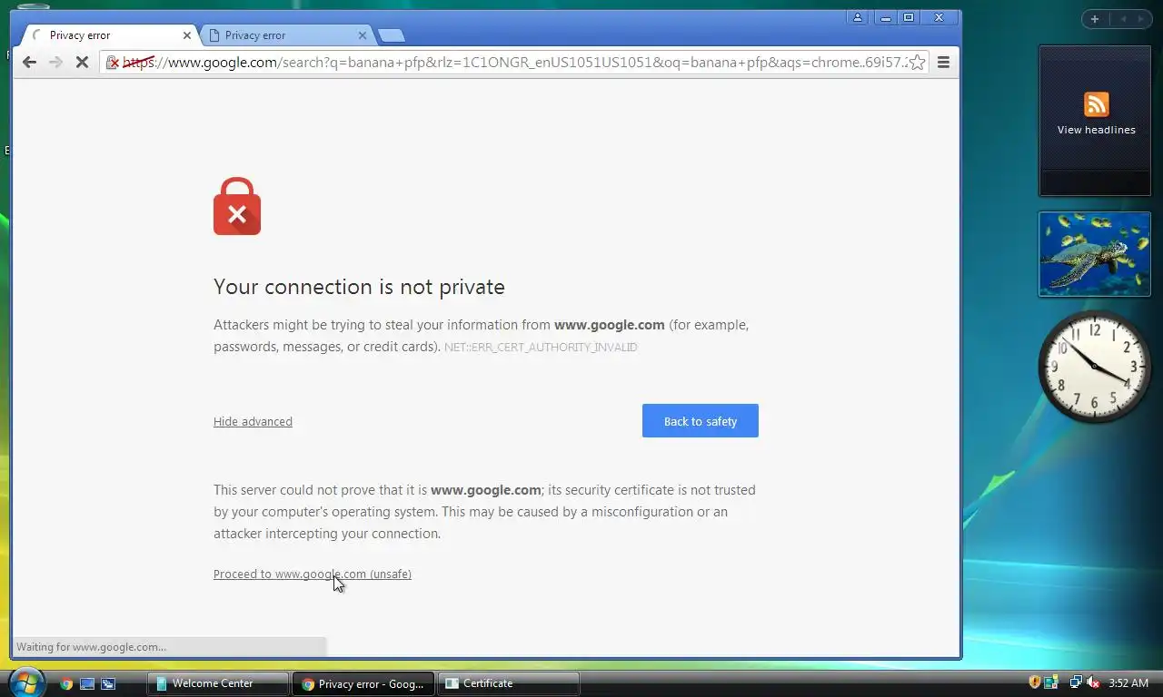Click View headlines in feed gadget
The image size is (1163, 697).
point(1096,130)
